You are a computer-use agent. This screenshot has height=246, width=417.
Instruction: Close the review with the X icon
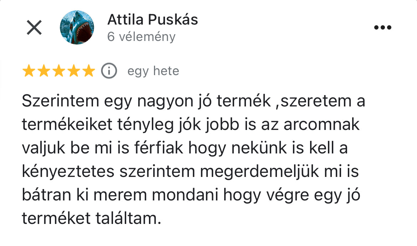34,27
